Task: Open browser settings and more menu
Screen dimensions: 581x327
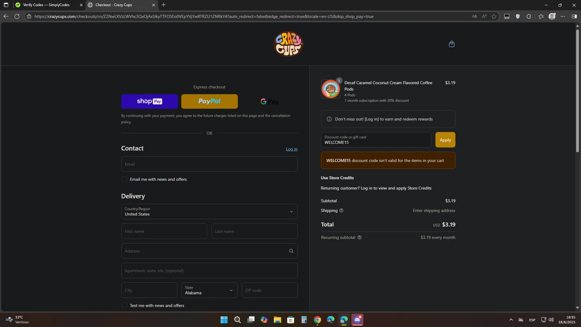Action: pyautogui.click(x=563, y=16)
